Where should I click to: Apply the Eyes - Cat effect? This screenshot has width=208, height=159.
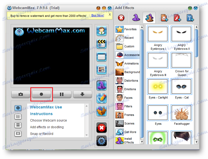181,86
